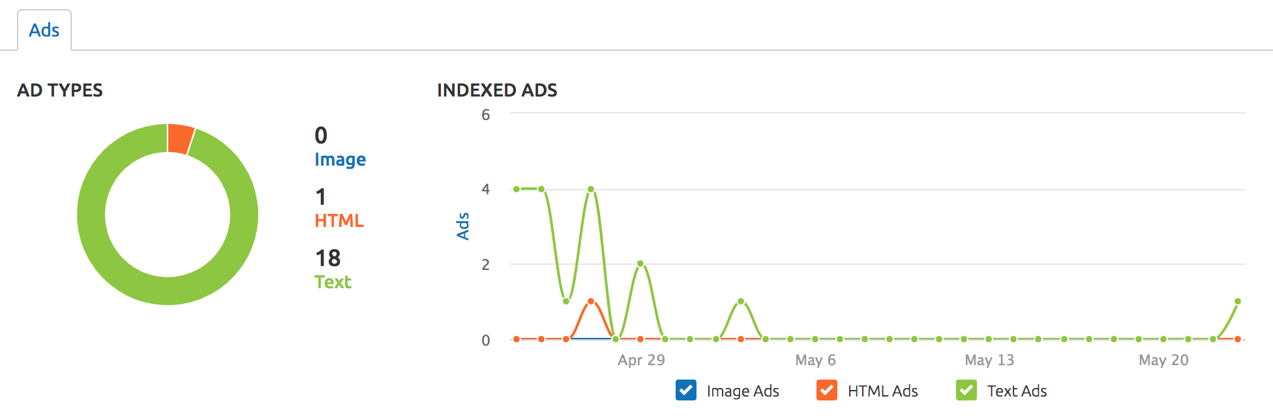Viewport: 1273px width, 420px height.
Task: Disable the Text Ads checkbox
Action: [x=966, y=390]
